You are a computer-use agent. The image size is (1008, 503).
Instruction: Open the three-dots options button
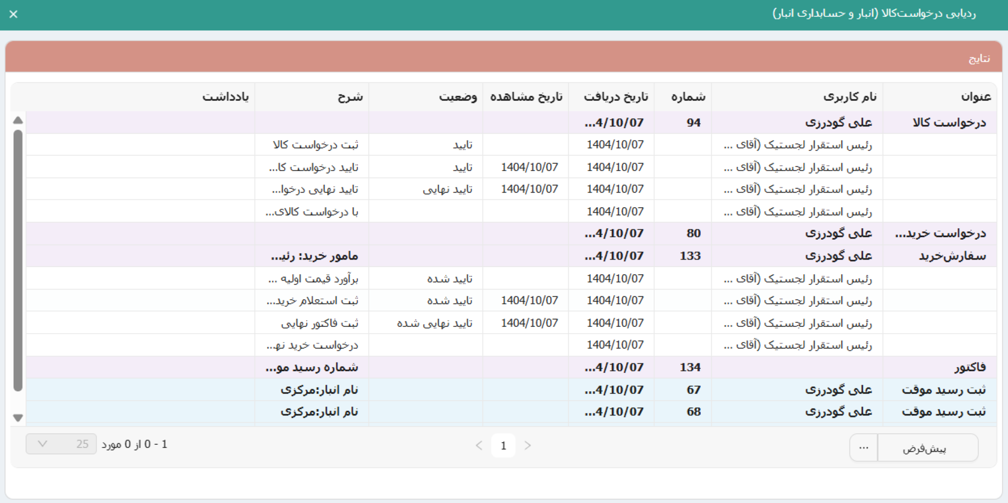tap(863, 448)
